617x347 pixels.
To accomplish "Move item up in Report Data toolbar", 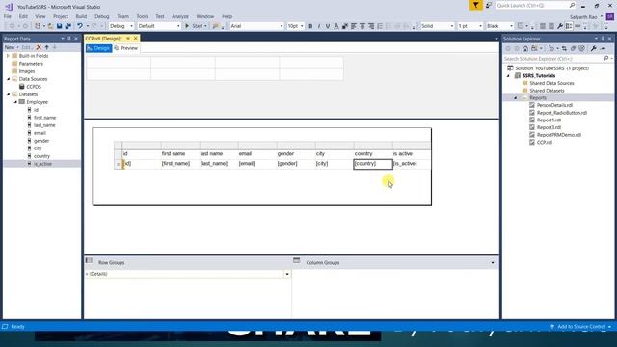I will tap(47, 47).
